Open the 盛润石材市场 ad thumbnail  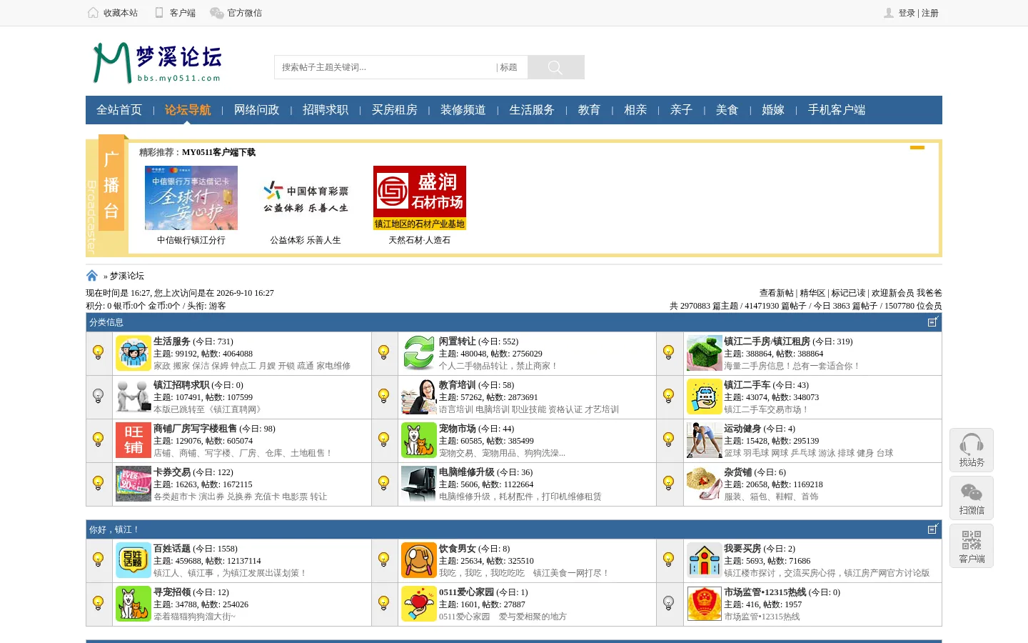(420, 198)
